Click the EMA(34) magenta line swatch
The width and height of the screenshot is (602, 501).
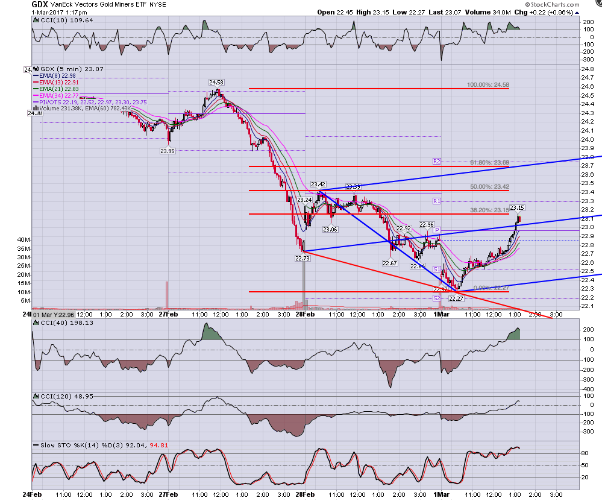pyautogui.click(x=36, y=96)
